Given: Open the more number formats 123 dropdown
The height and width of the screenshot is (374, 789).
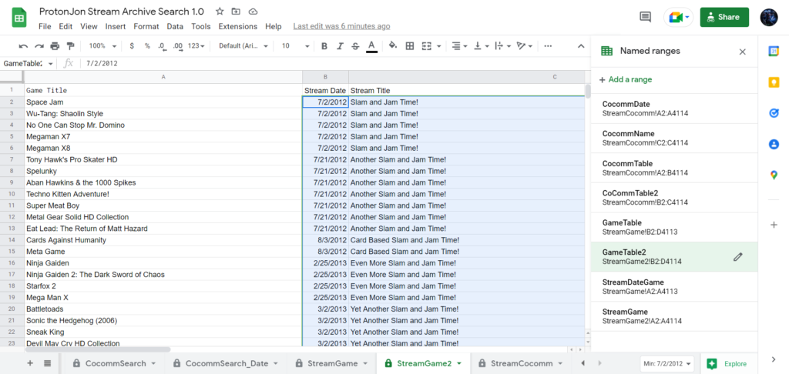Looking at the screenshot, I should (196, 45).
